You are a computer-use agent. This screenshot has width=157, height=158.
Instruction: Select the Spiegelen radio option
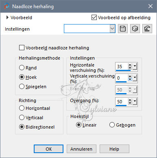point(22,87)
